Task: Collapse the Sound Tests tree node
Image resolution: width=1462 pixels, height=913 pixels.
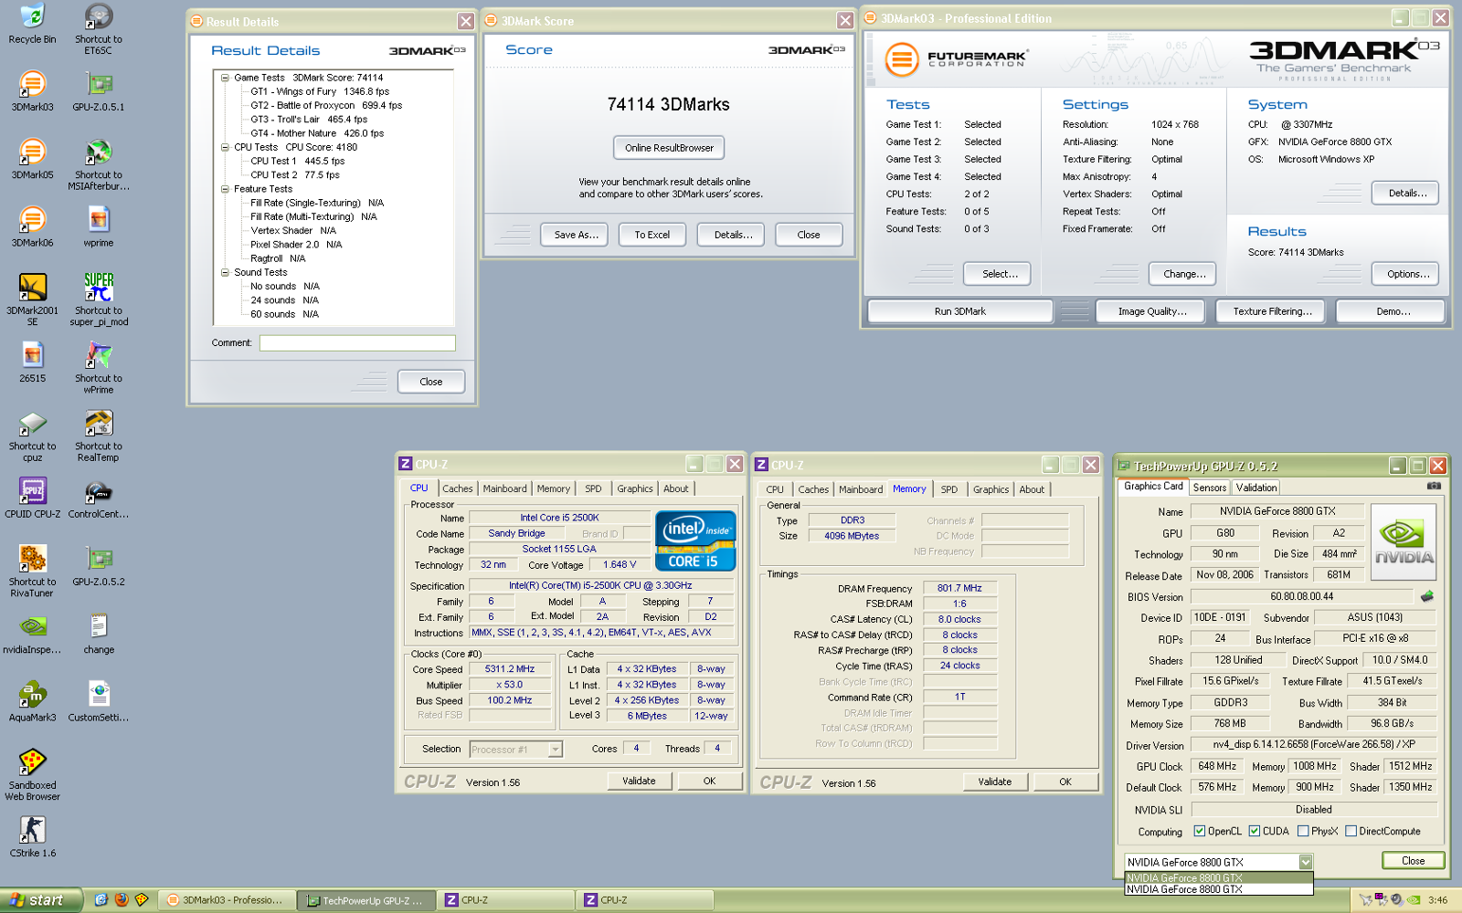Action: click(x=225, y=272)
